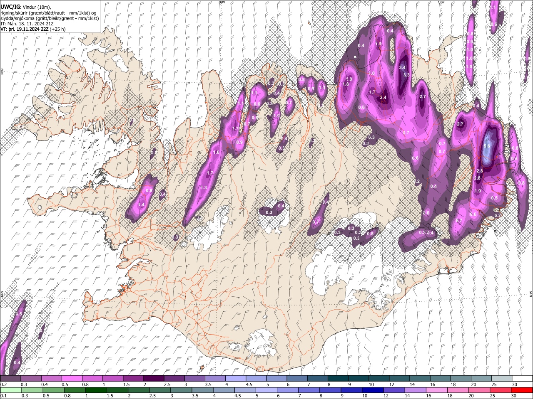The height and width of the screenshot is (399, 533).
Task: Click the 1.4 value over the western snow patch
Action: [x=141, y=205]
